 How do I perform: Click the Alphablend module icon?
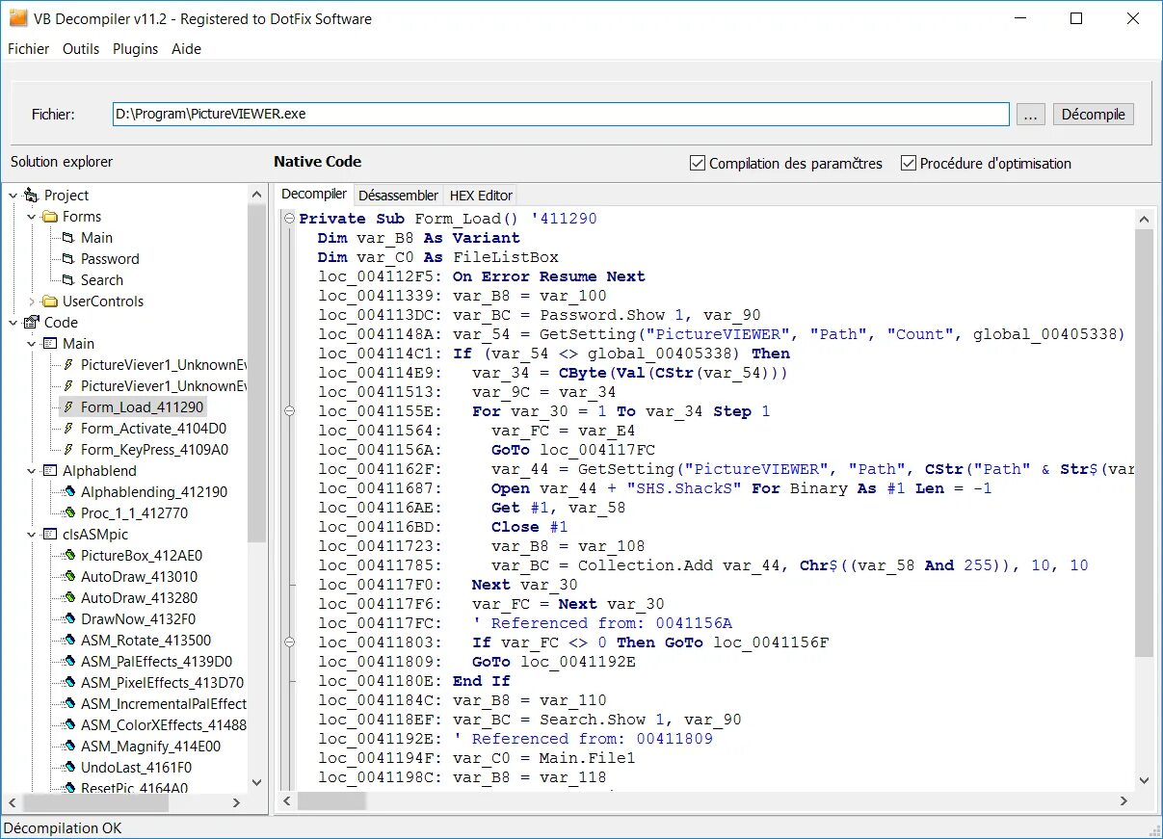[50, 471]
